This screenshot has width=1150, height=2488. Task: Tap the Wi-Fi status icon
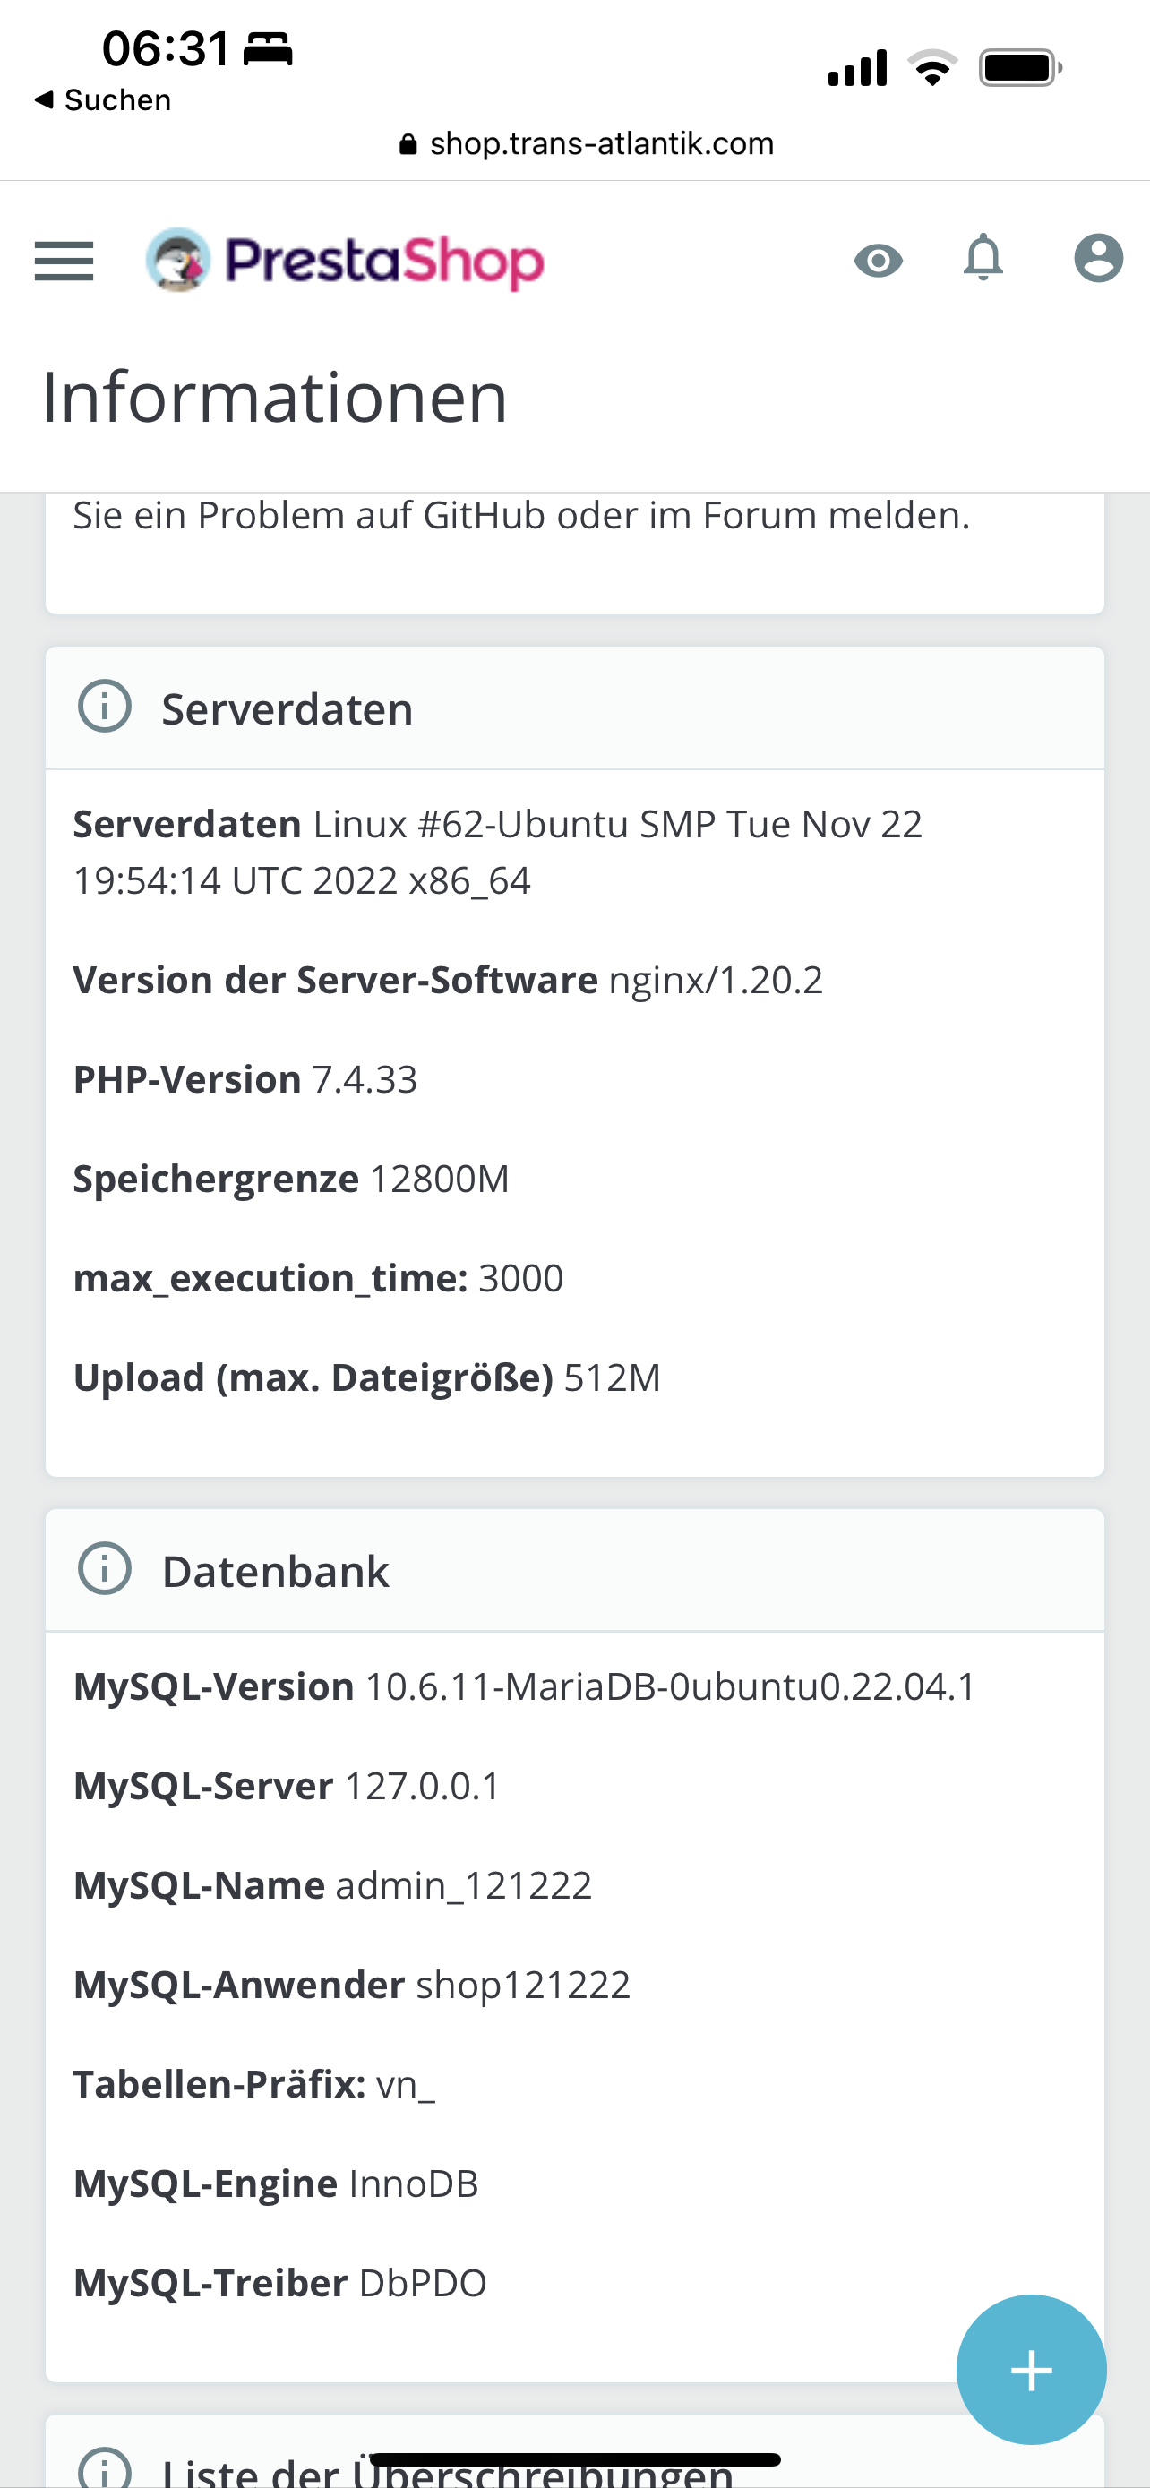click(x=931, y=64)
